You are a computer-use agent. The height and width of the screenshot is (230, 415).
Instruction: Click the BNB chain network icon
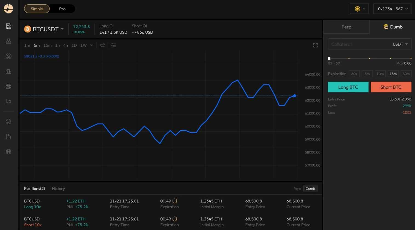tap(357, 9)
